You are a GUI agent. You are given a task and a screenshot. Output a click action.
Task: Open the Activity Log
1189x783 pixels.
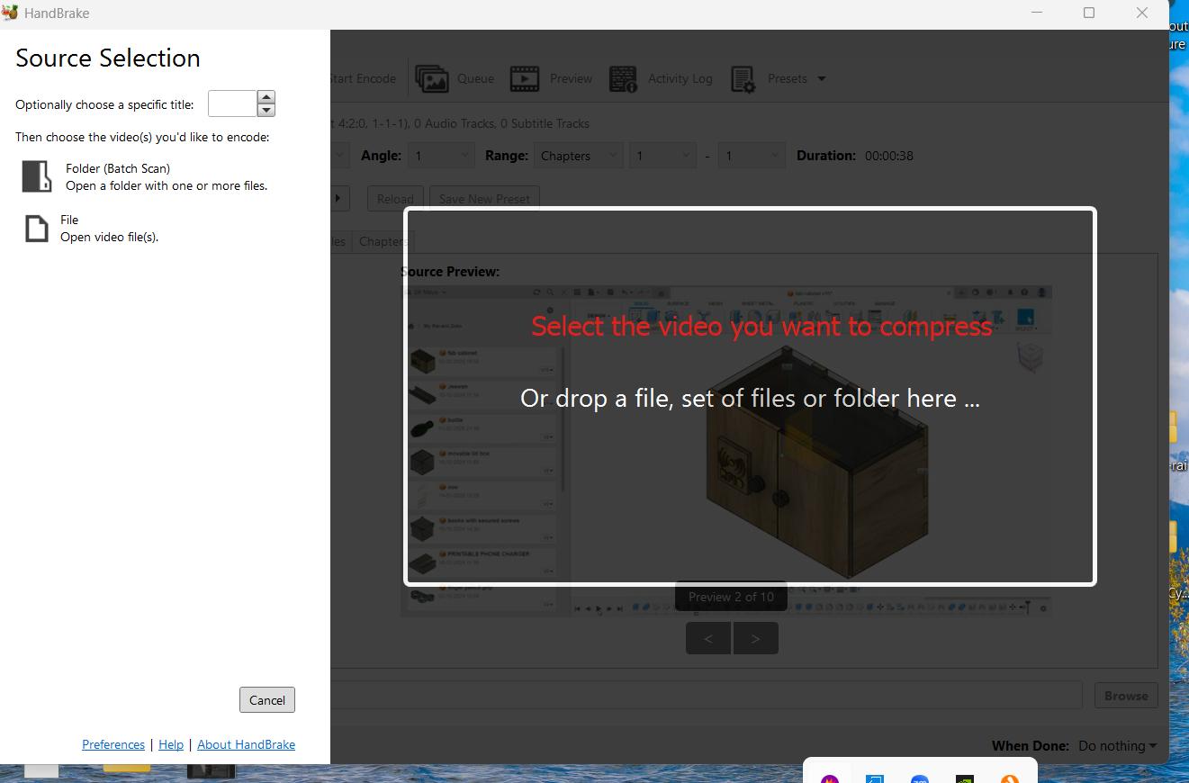(x=661, y=78)
